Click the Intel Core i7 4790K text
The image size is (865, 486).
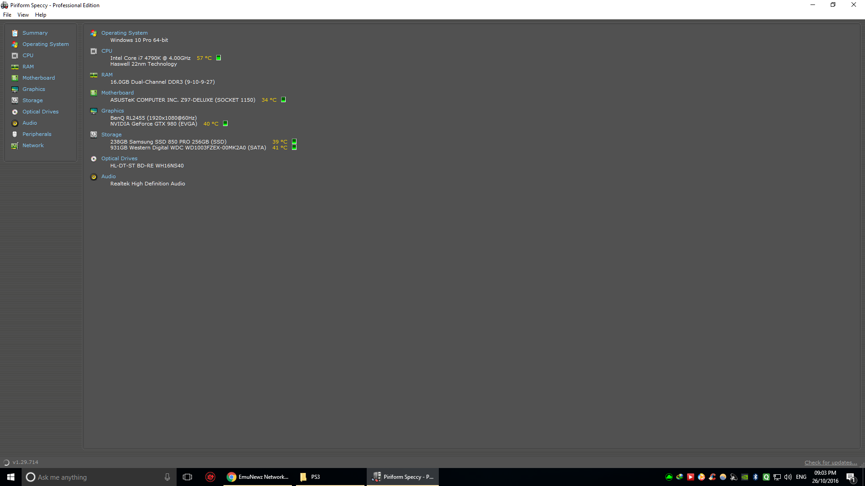[x=150, y=58]
